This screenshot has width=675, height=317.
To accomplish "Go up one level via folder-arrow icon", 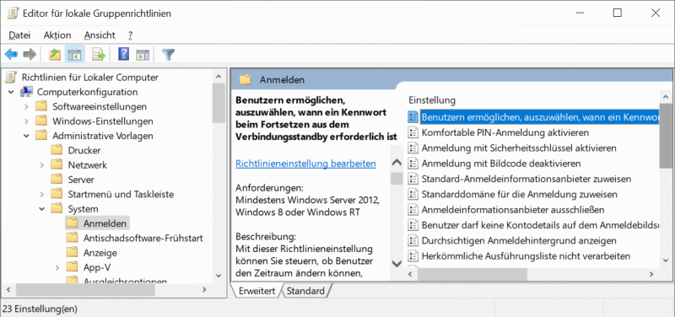I will (x=55, y=55).
